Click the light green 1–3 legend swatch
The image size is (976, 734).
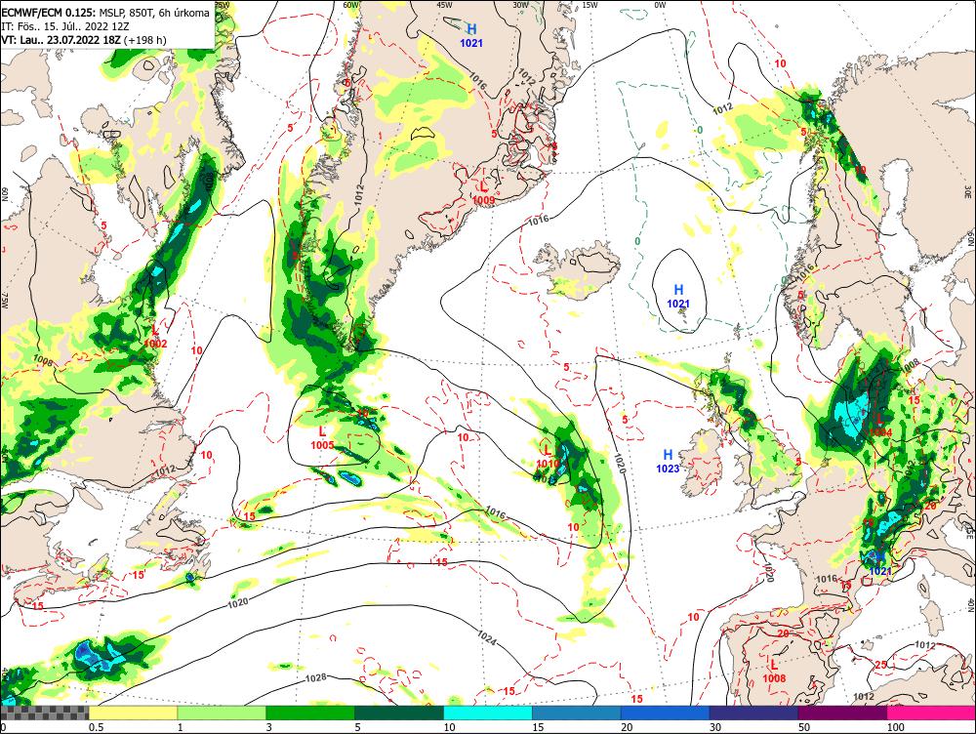point(222,713)
